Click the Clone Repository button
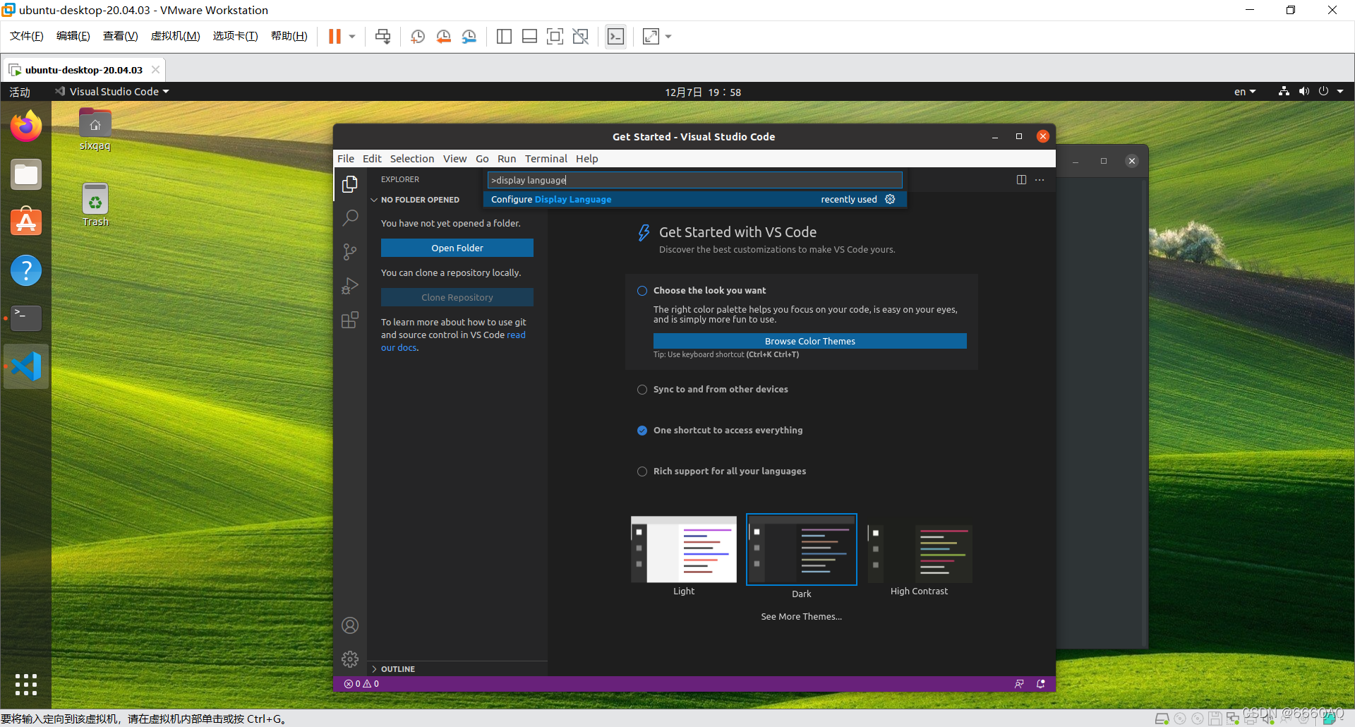The image size is (1355, 727). coord(457,297)
